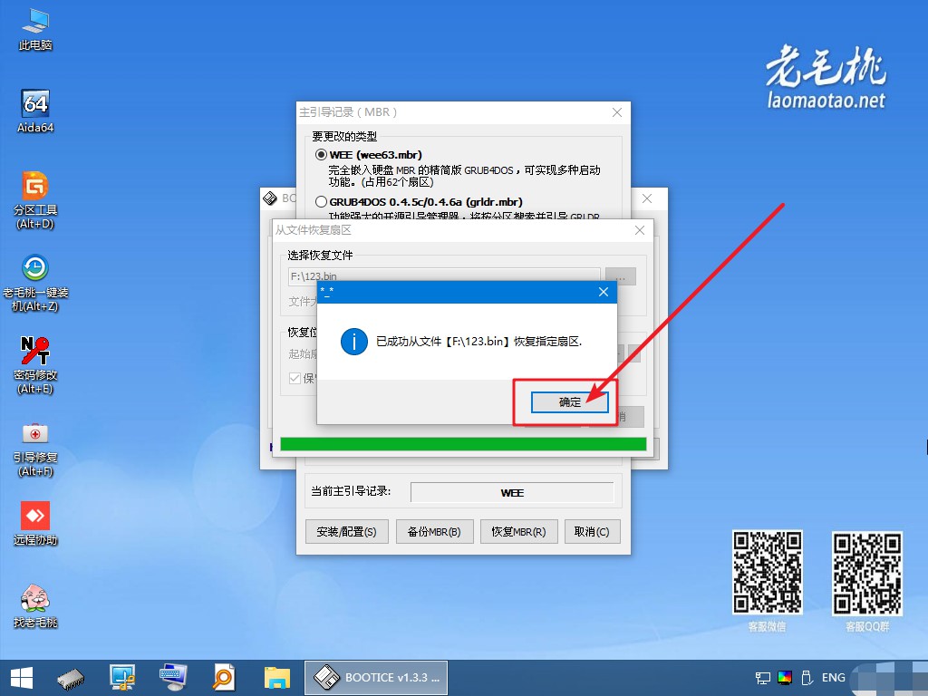Click 备份MBR(B) button

coord(434,531)
